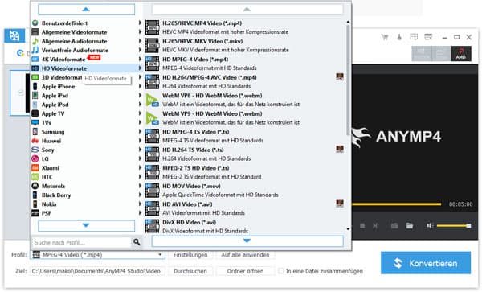Image resolution: width=482 pixels, height=292 pixels.
Task: Click the Samsung device icon
Action: point(35,132)
